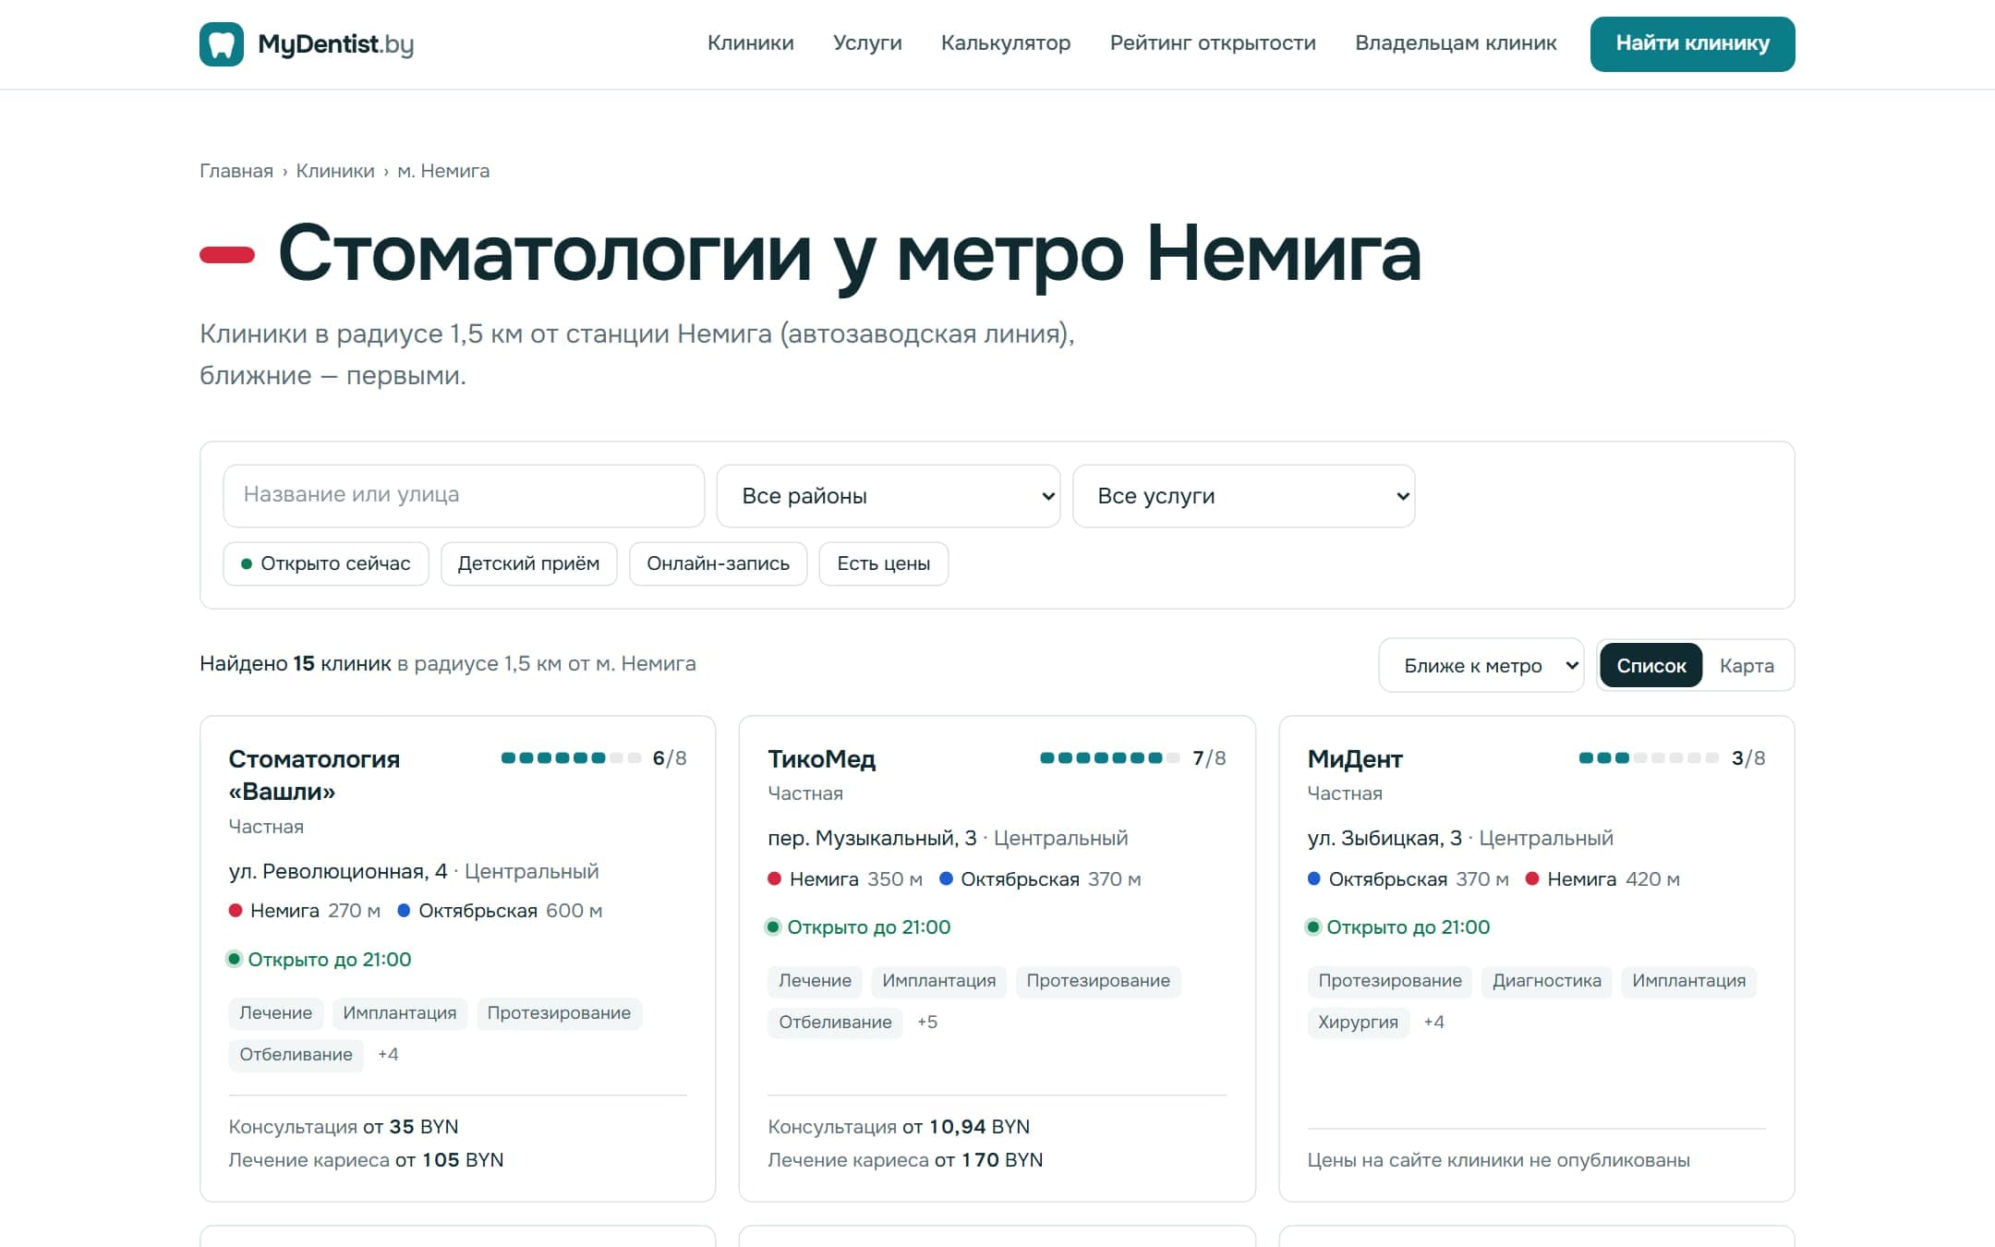Click the text Консультация от 10,94 BYN
Image resolution: width=1995 pixels, height=1247 pixels.
click(899, 1127)
